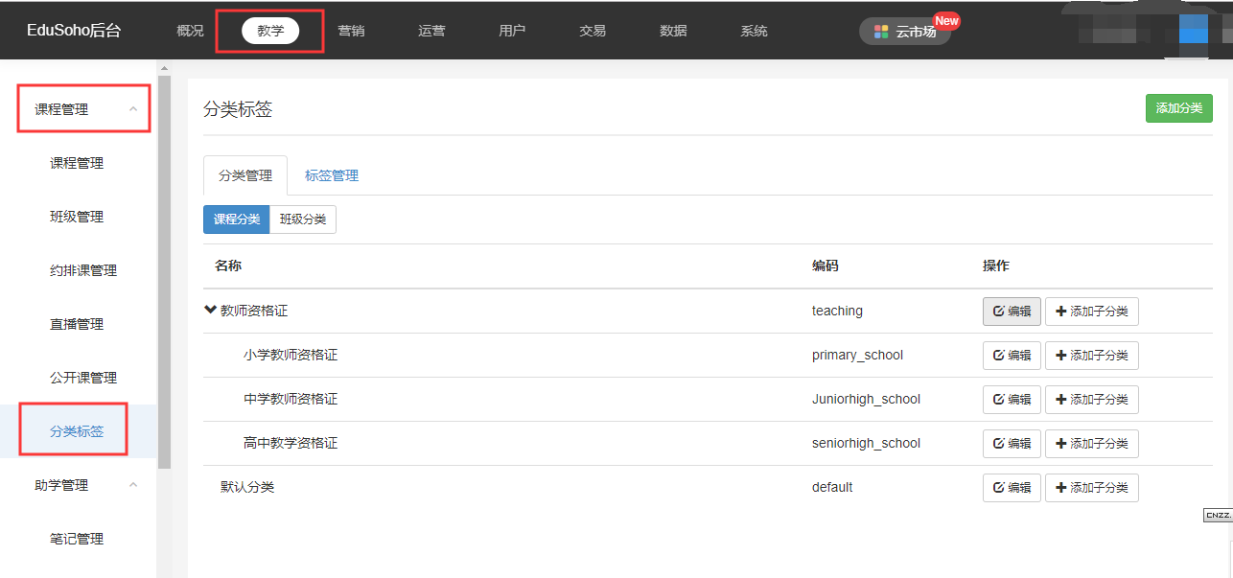Edit the 中学教师资格证 category
Screen dimensions: 1233x578
click(1012, 400)
